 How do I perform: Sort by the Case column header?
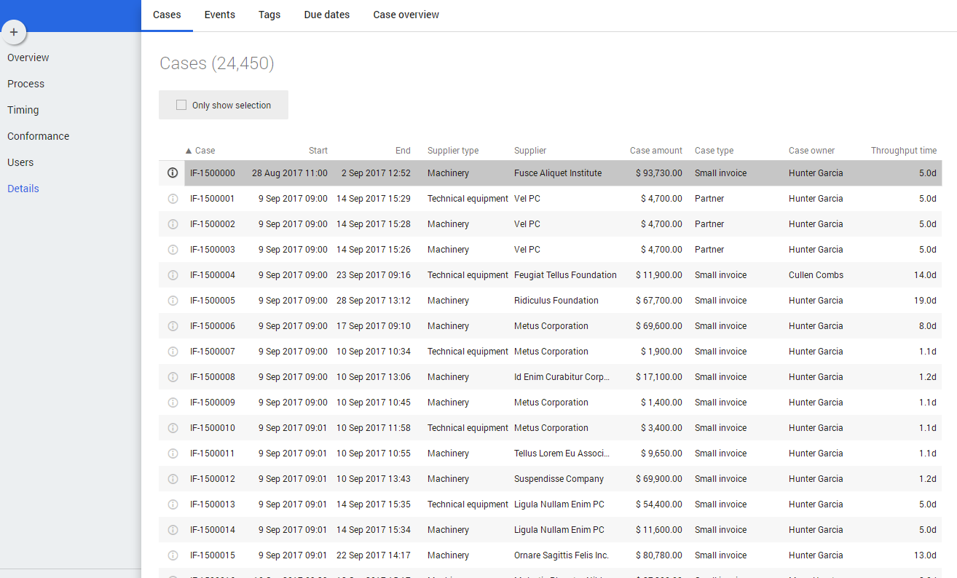pyautogui.click(x=205, y=151)
